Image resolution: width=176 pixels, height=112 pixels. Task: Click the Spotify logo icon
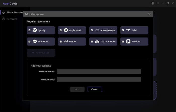coord(35,30)
